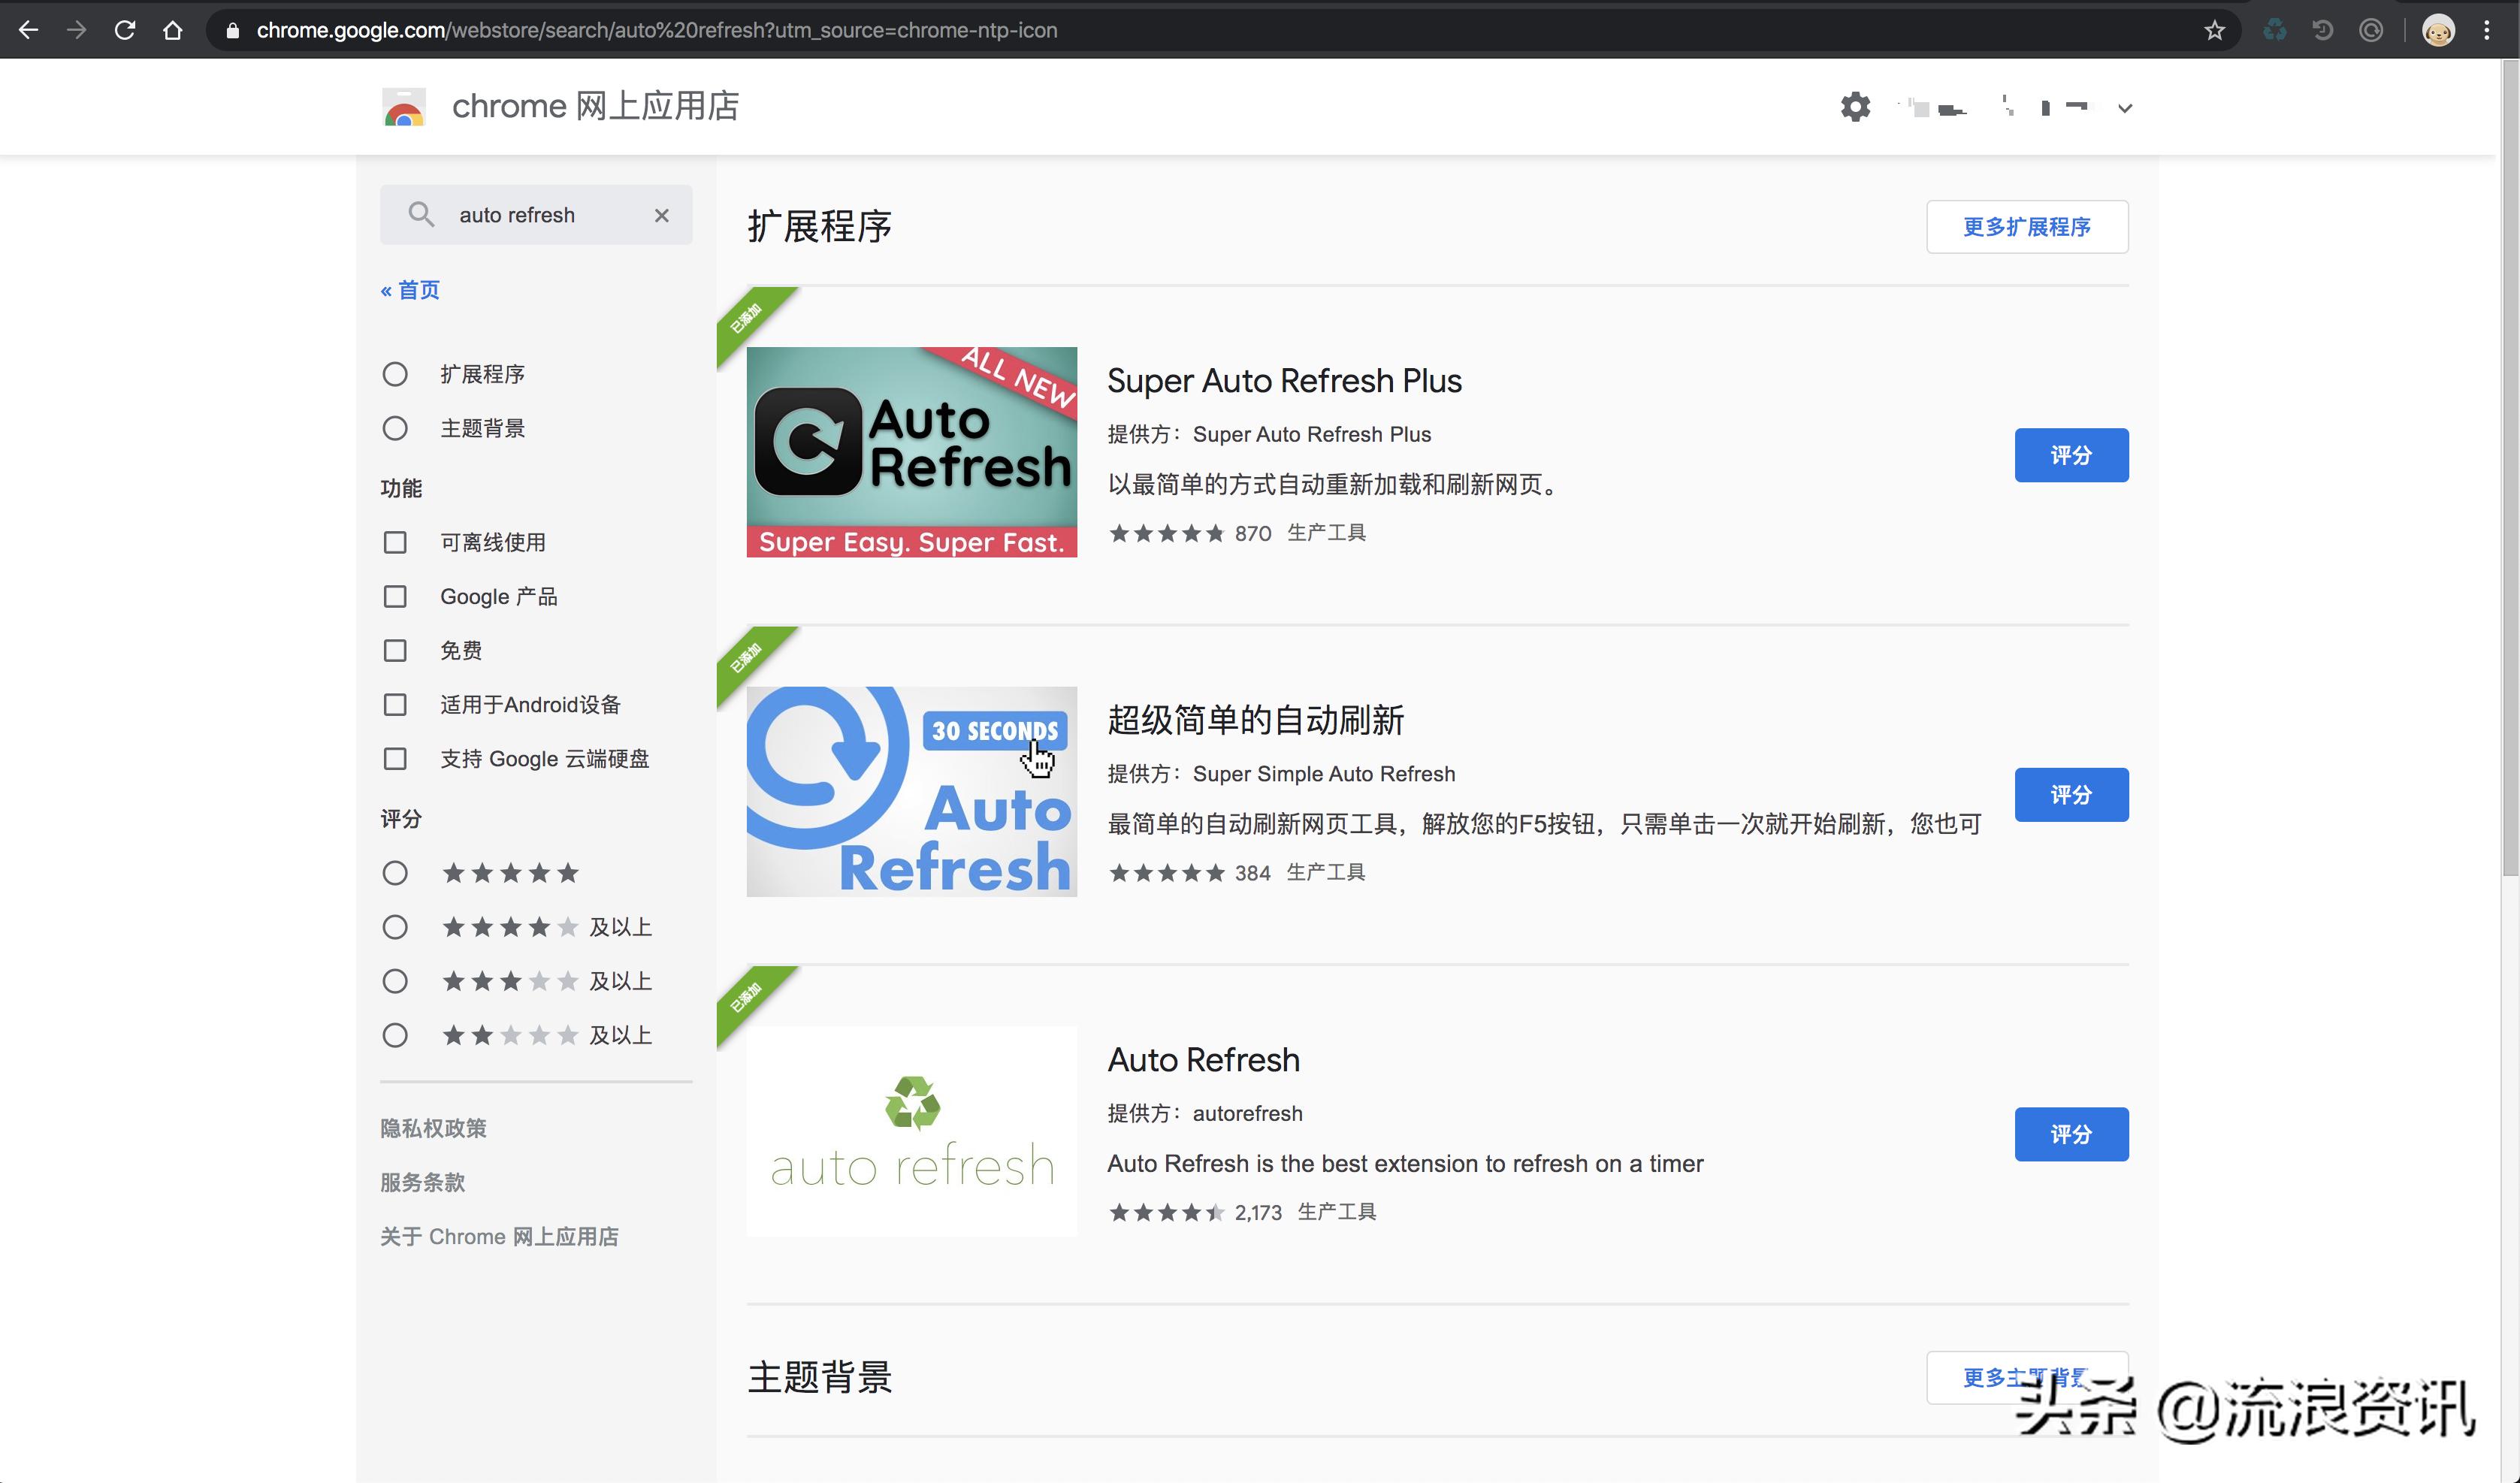Check the 免费 feature filter
The width and height of the screenshot is (2520, 1483).
click(x=395, y=651)
